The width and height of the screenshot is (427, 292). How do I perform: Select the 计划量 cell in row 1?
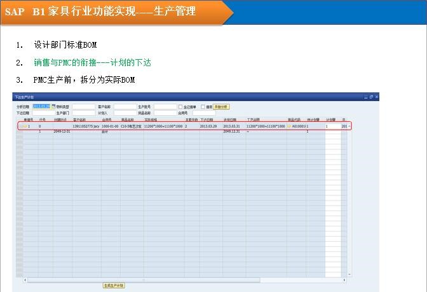332,127
